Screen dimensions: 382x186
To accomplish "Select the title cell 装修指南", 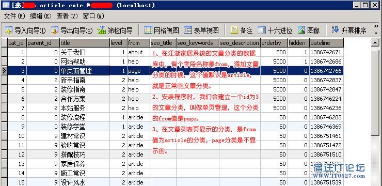I will coord(85,89).
